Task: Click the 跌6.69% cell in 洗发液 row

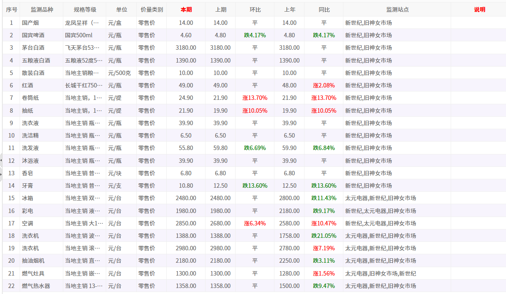Action: 255,148
